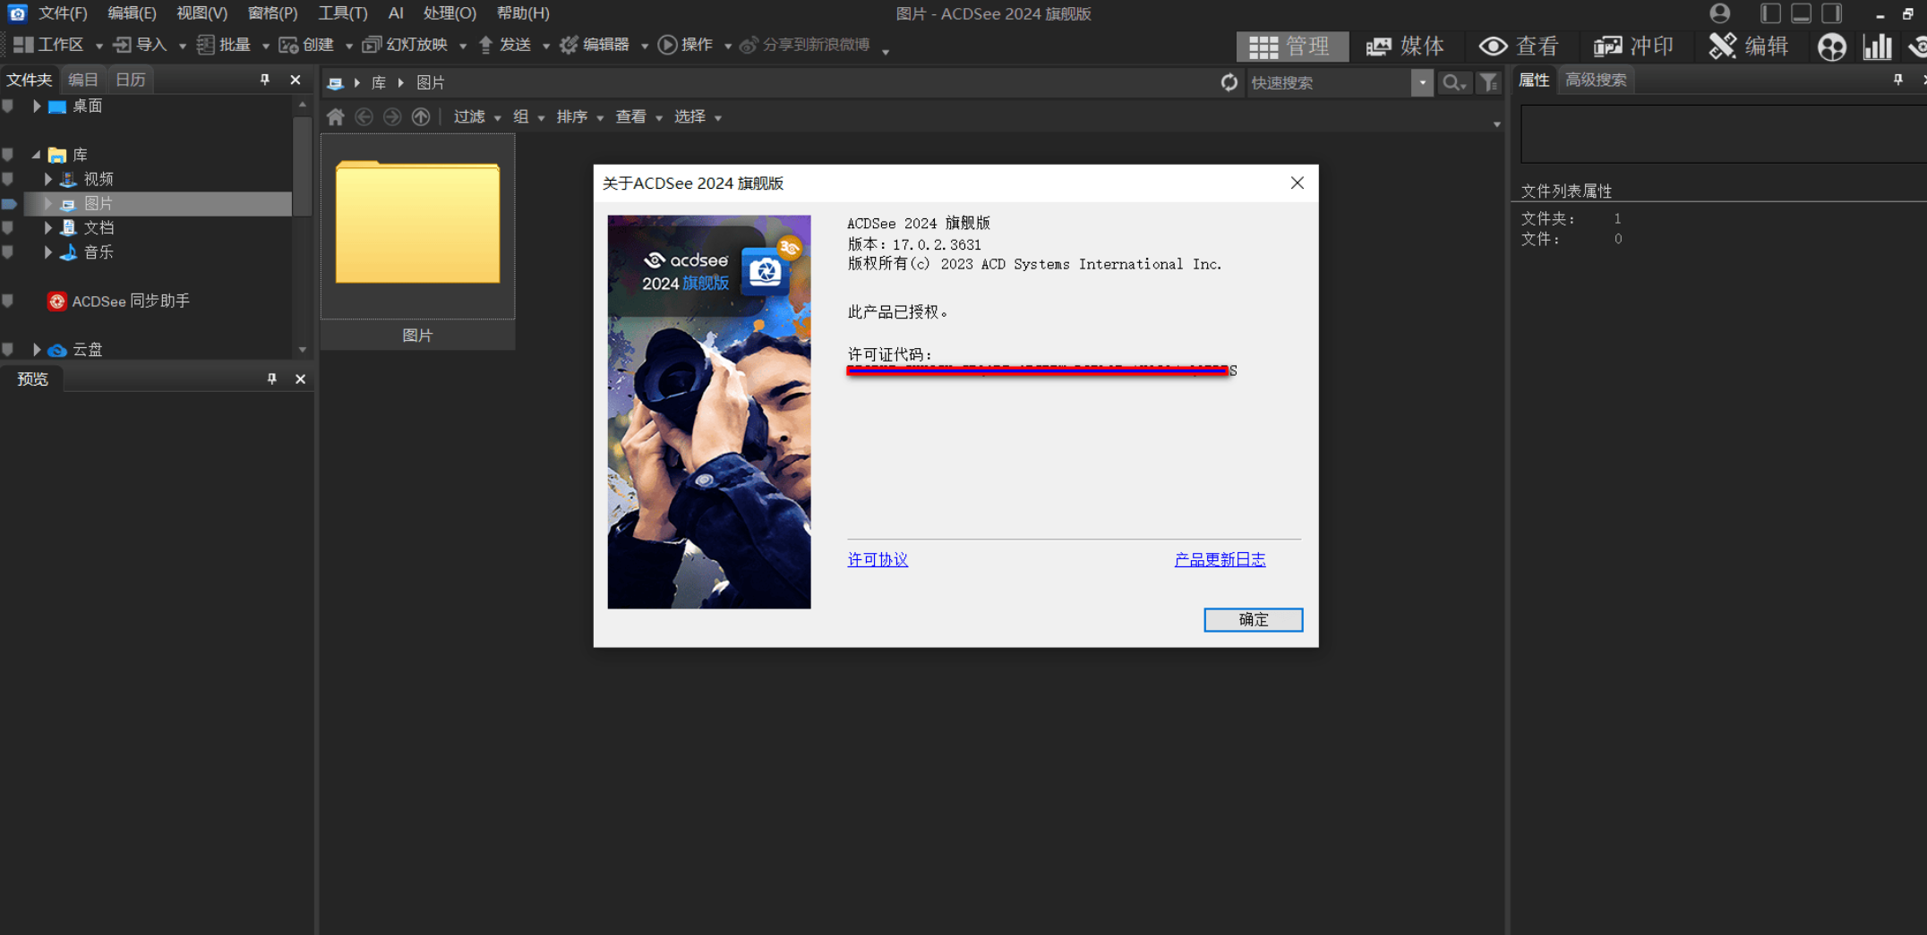Toggle left panel layout icon
This screenshot has width=1927, height=935.
1770,13
